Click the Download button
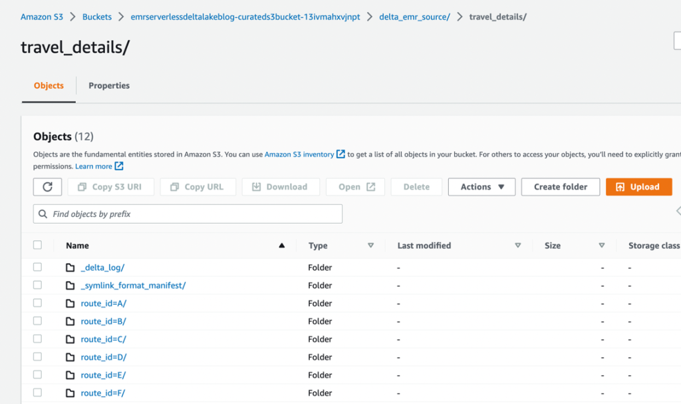The height and width of the screenshot is (404, 681). [x=281, y=186]
